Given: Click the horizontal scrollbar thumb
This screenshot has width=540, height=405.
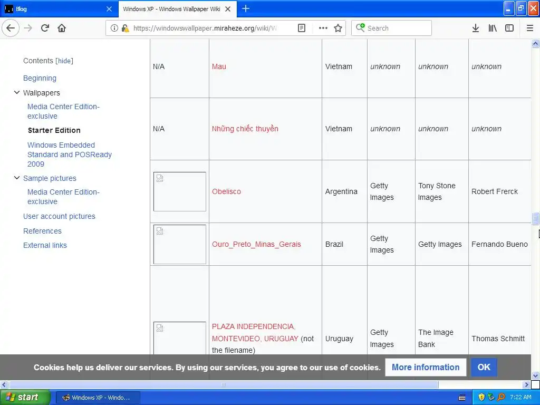Looking at the screenshot, I should tap(223, 384).
